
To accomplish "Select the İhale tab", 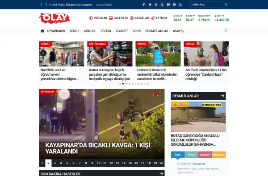I will (192, 155).
